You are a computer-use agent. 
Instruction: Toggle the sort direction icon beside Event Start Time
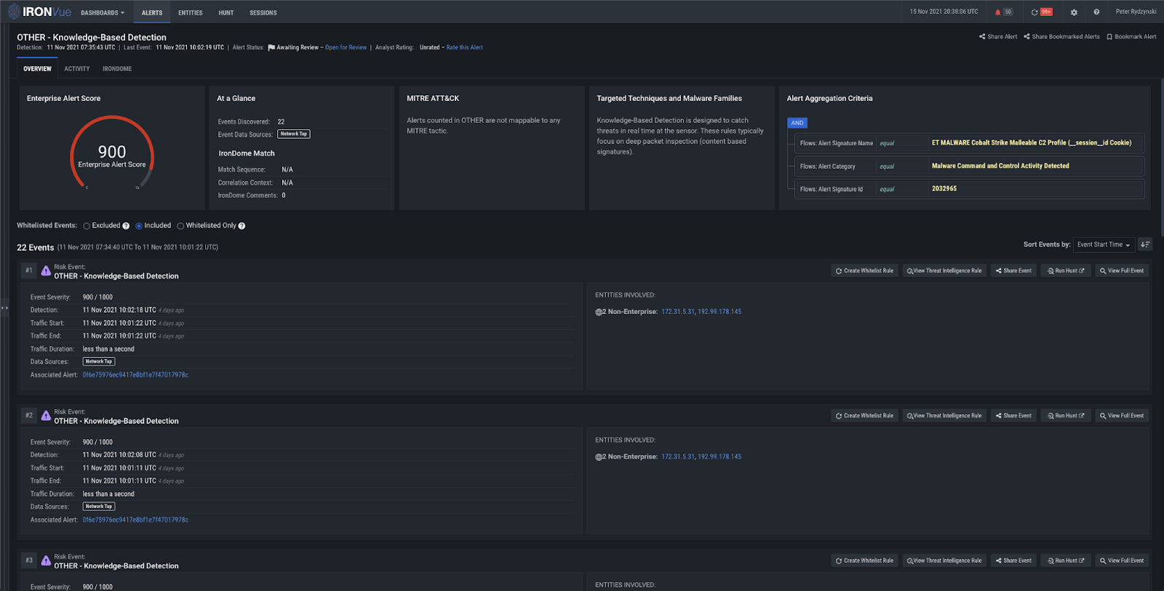tap(1145, 244)
